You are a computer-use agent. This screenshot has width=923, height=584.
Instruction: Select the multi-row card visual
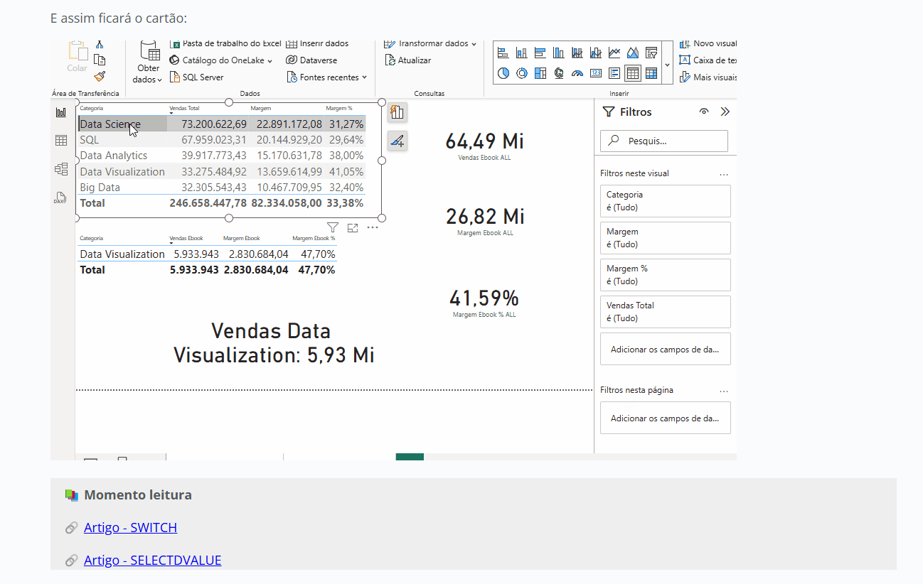point(614,72)
